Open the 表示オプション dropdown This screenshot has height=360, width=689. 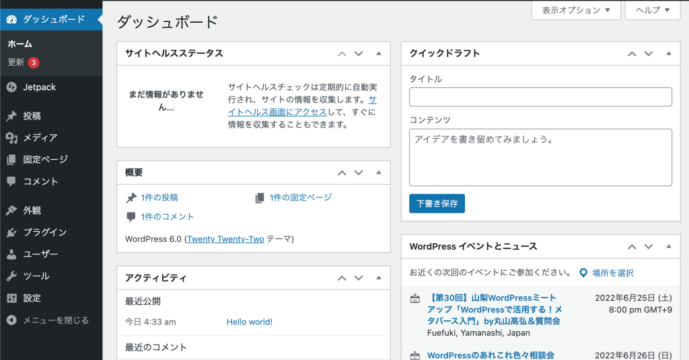576,10
